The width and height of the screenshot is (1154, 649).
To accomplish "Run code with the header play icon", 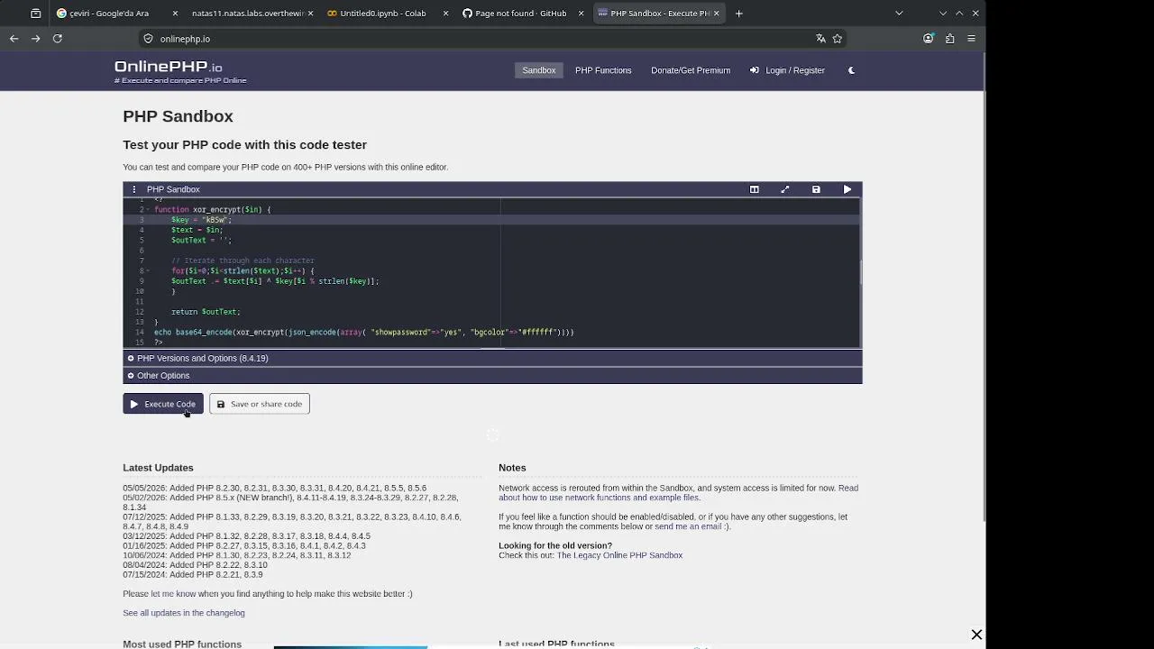I will point(847,189).
